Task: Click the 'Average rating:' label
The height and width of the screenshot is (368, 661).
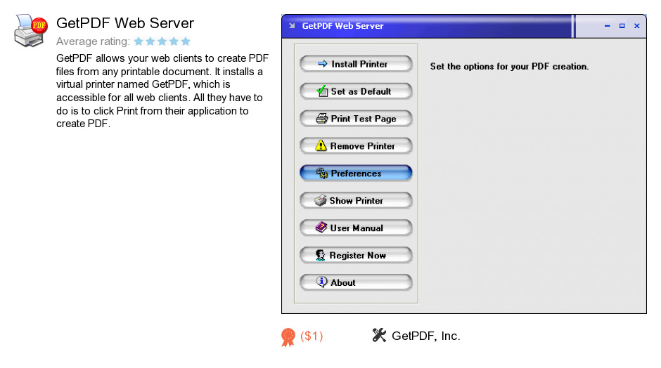Action: coord(93,41)
